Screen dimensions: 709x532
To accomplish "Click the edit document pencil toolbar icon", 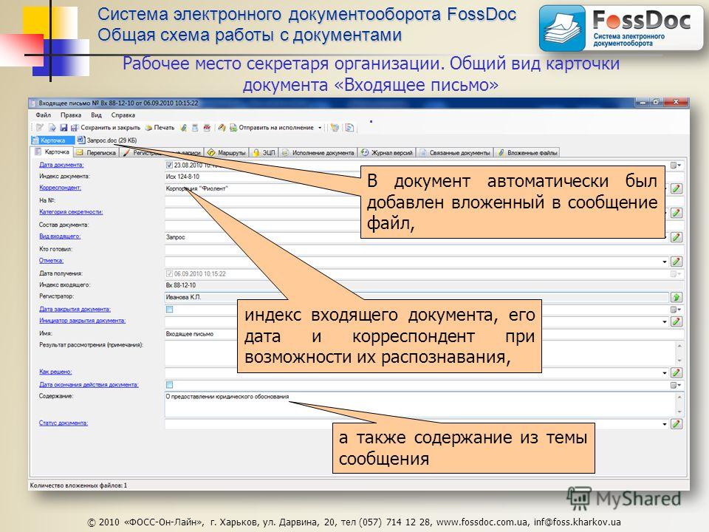I will point(40,128).
